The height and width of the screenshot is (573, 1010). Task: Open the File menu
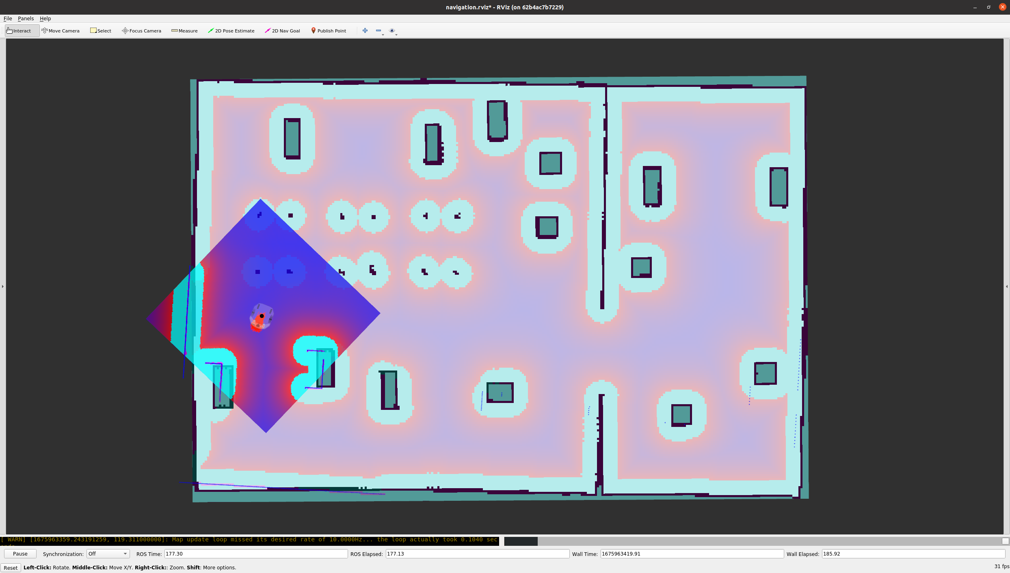[8, 19]
